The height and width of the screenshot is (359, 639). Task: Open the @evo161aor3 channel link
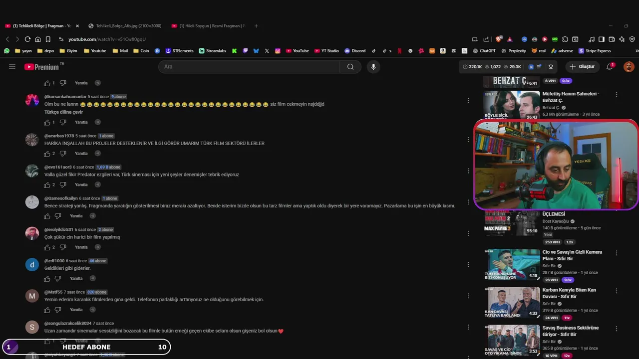(58, 167)
